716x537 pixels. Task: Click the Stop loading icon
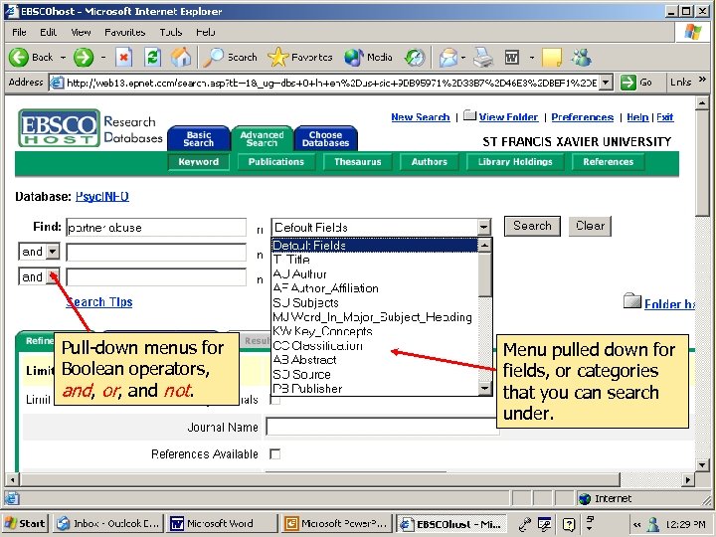[123, 58]
